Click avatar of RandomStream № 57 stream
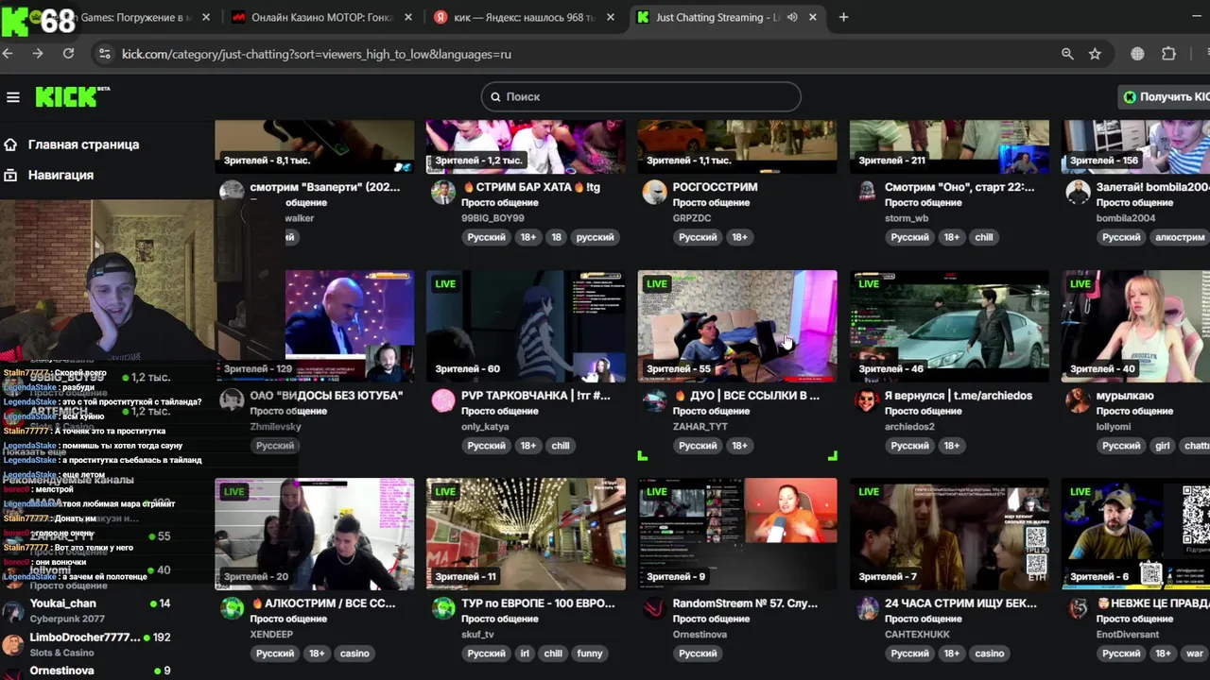 [654, 608]
